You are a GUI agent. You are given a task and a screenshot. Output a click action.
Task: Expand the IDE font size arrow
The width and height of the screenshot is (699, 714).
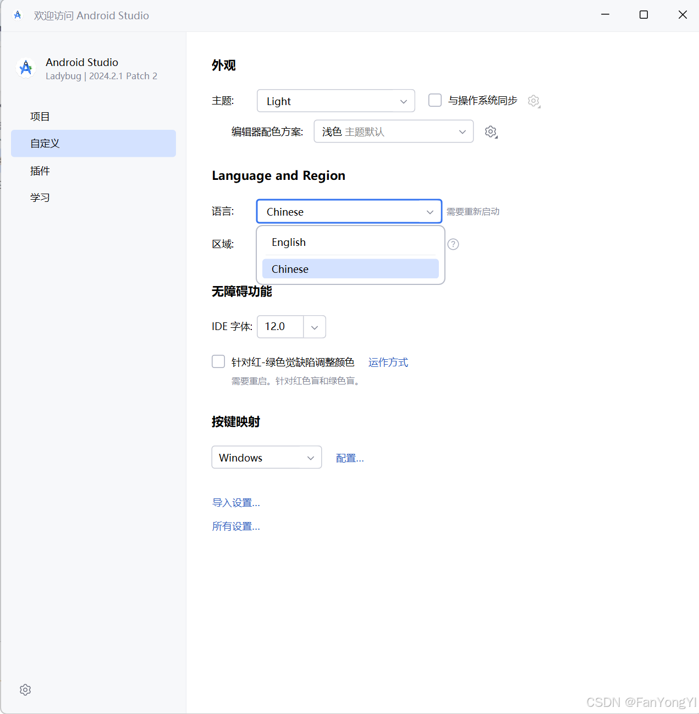(315, 327)
